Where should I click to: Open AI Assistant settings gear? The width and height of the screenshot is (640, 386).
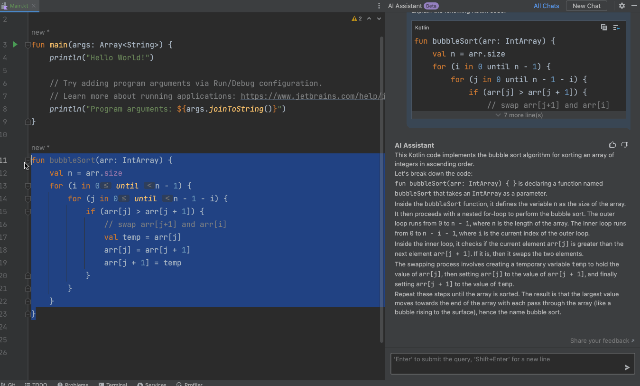(622, 6)
